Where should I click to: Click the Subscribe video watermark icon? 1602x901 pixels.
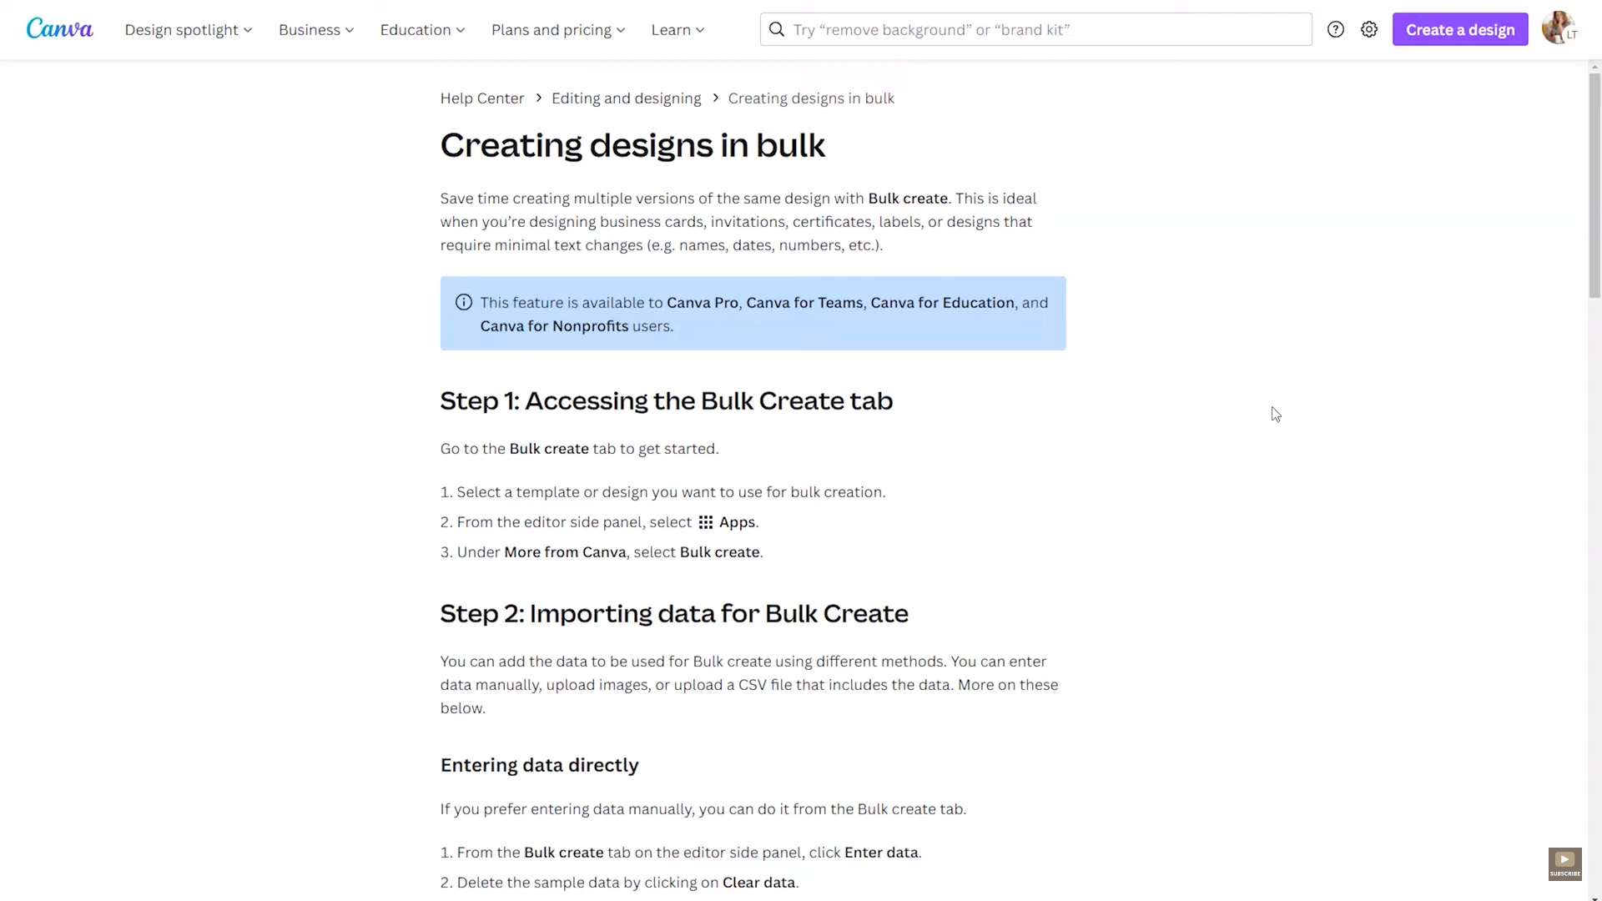pyautogui.click(x=1564, y=863)
